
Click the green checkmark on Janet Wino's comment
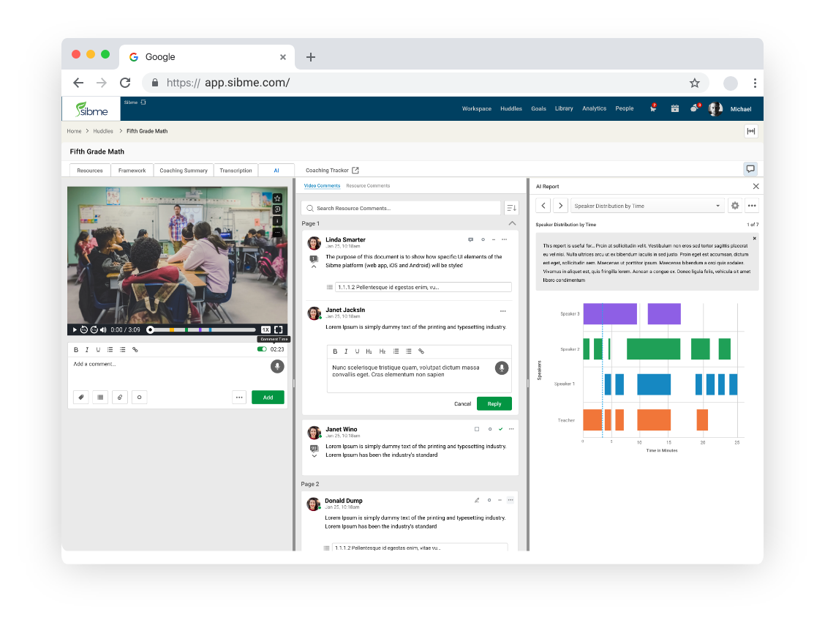point(500,429)
